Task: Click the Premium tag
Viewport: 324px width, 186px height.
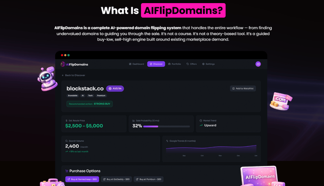Action: pyautogui.click(x=101, y=95)
